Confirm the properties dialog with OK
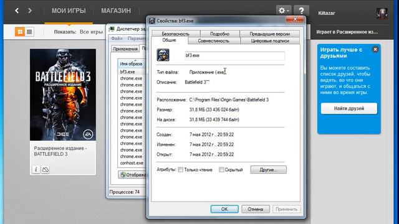Viewport: 399px width, 224px height. point(224,209)
